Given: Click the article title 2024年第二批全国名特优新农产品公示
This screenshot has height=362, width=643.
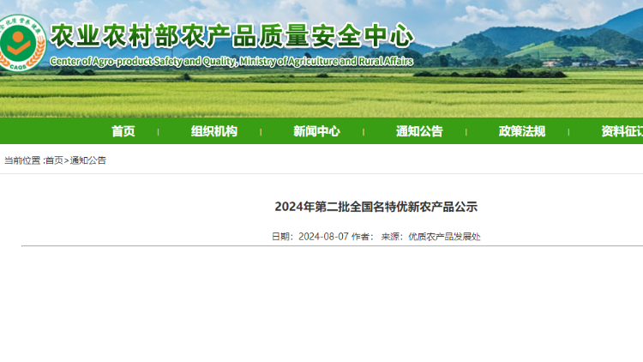Looking at the screenshot, I should click(376, 207).
